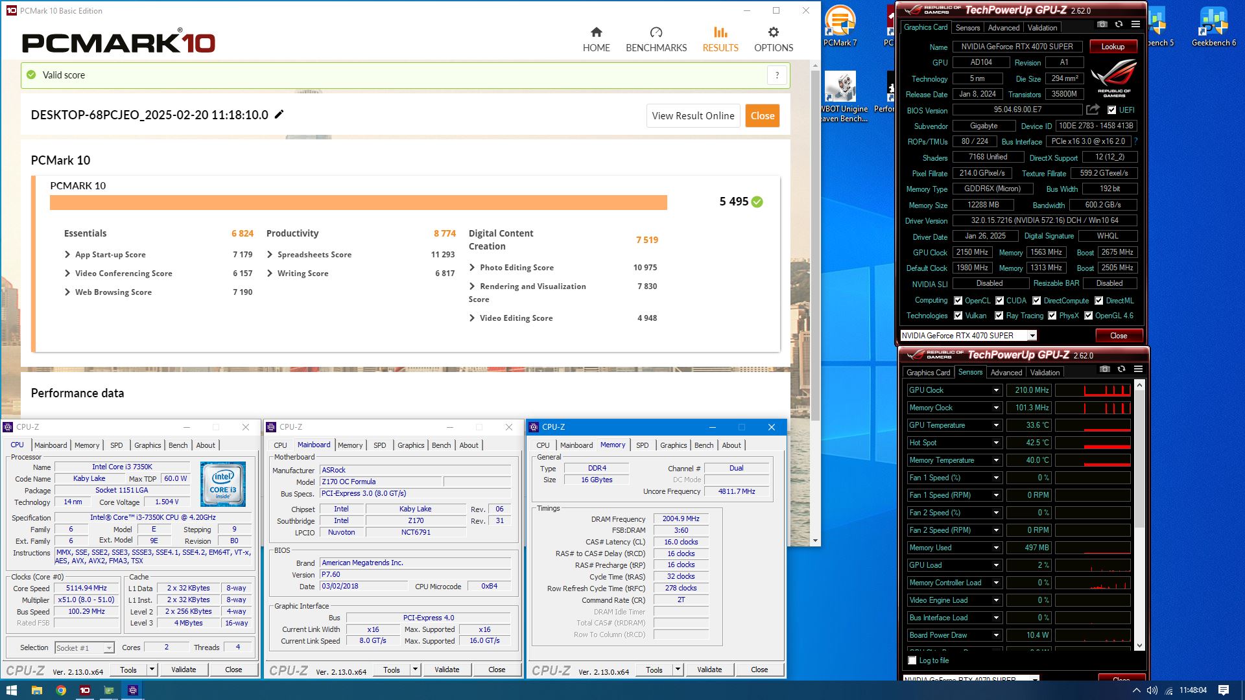Click the Lookup button in GPU-Z
The image size is (1245, 700).
point(1112,47)
